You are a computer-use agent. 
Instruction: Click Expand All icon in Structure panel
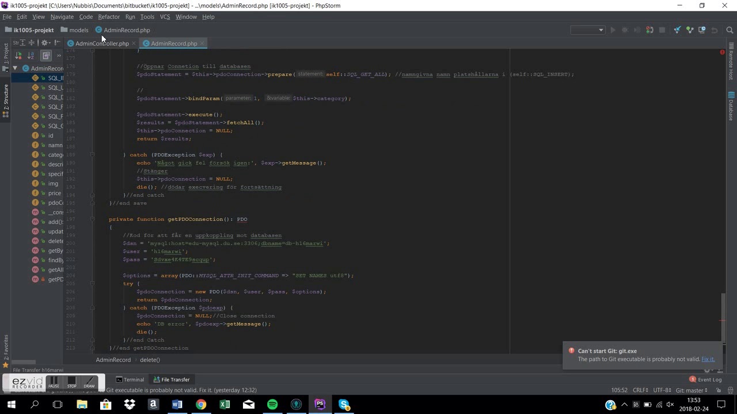pyautogui.click(x=22, y=43)
